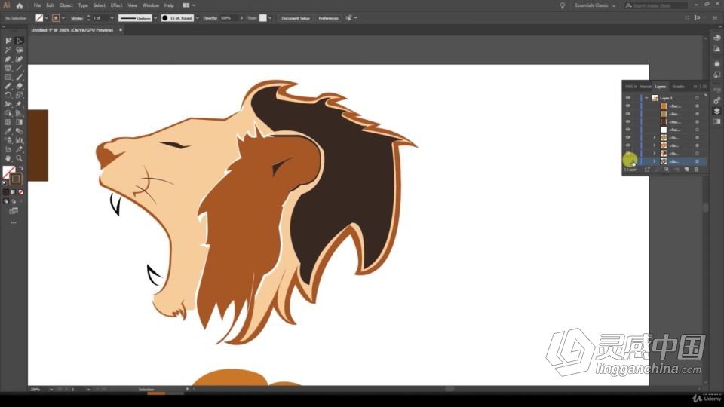Select the Magic Wand tool

[8, 50]
